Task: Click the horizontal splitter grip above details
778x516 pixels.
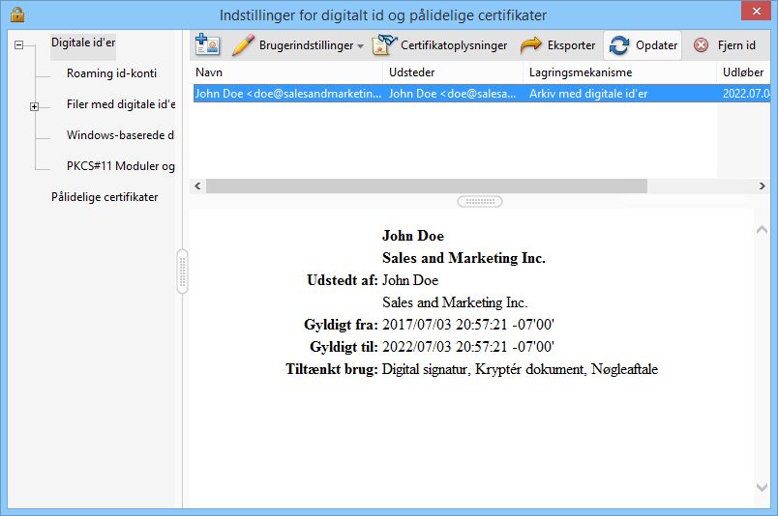Action: click(480, 202)
